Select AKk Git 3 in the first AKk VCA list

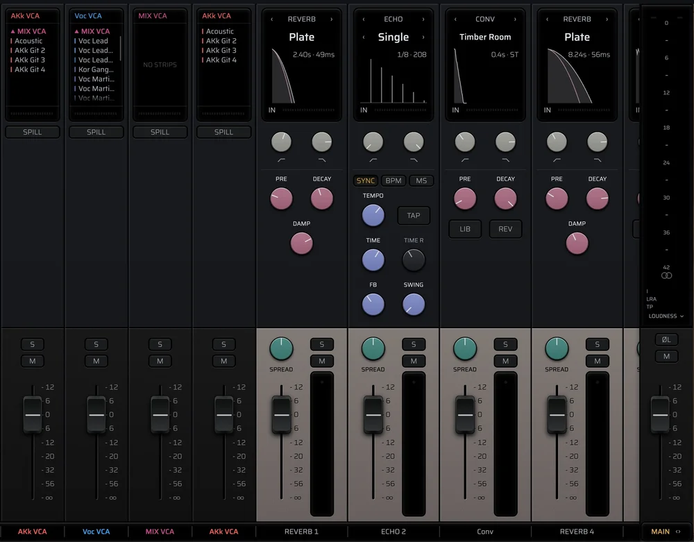coord(30,60)
